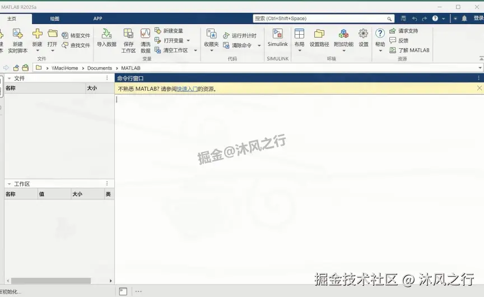This screenshot has width=484, height=297.
Task: Open 文件 panel options menu
Action: (107, 78)
